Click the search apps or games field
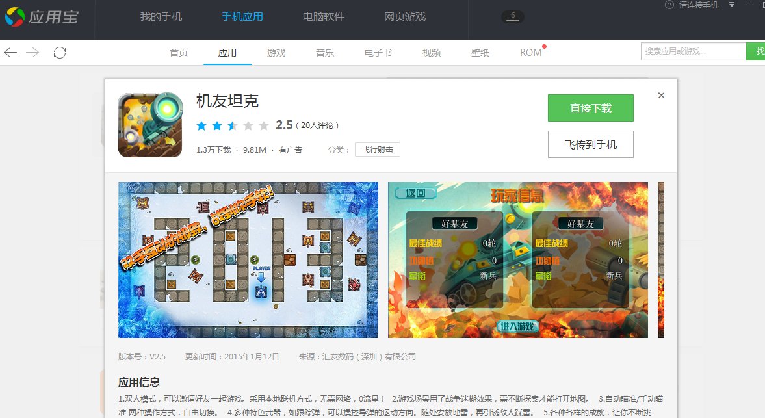The width and height of the screenshot is (765, 418). [694, 51]
